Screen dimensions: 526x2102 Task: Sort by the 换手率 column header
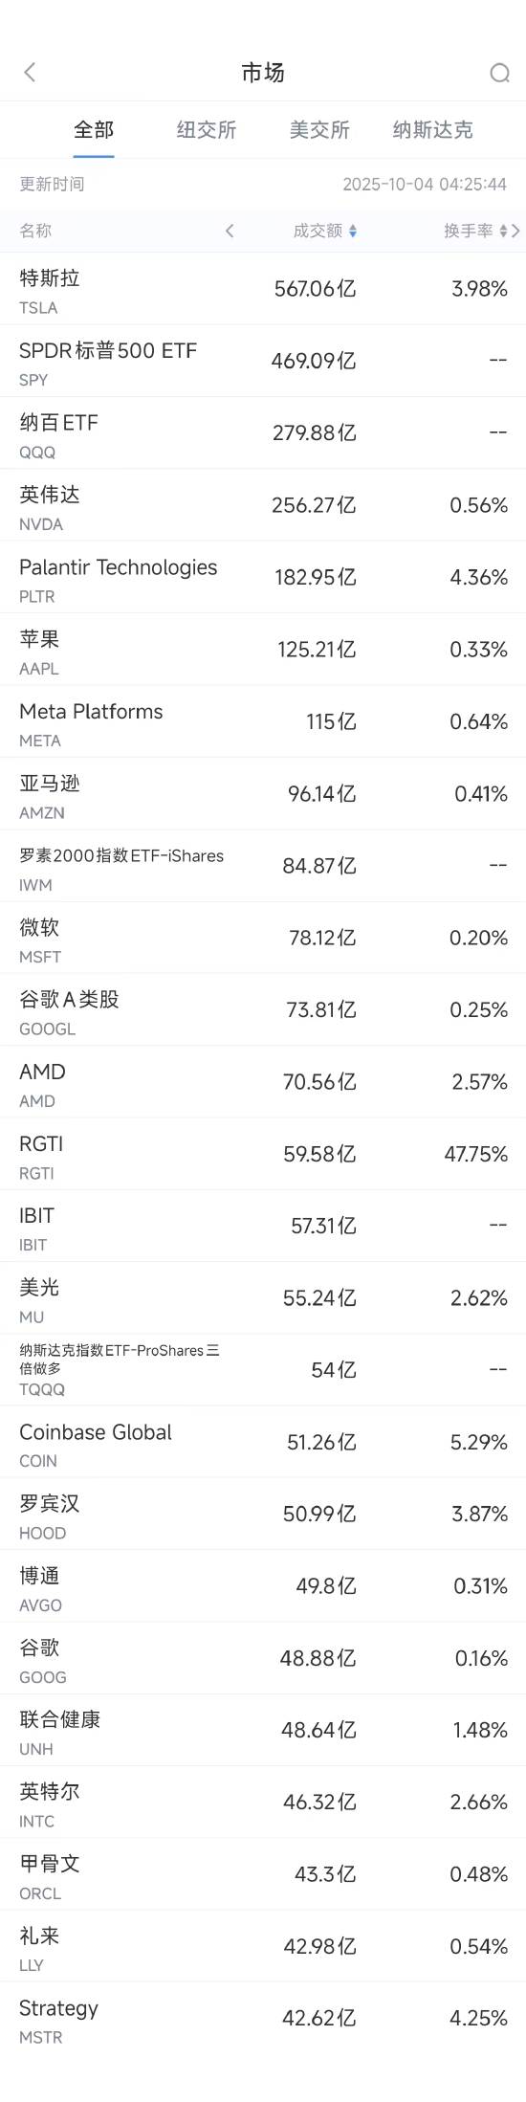[468, 231]
